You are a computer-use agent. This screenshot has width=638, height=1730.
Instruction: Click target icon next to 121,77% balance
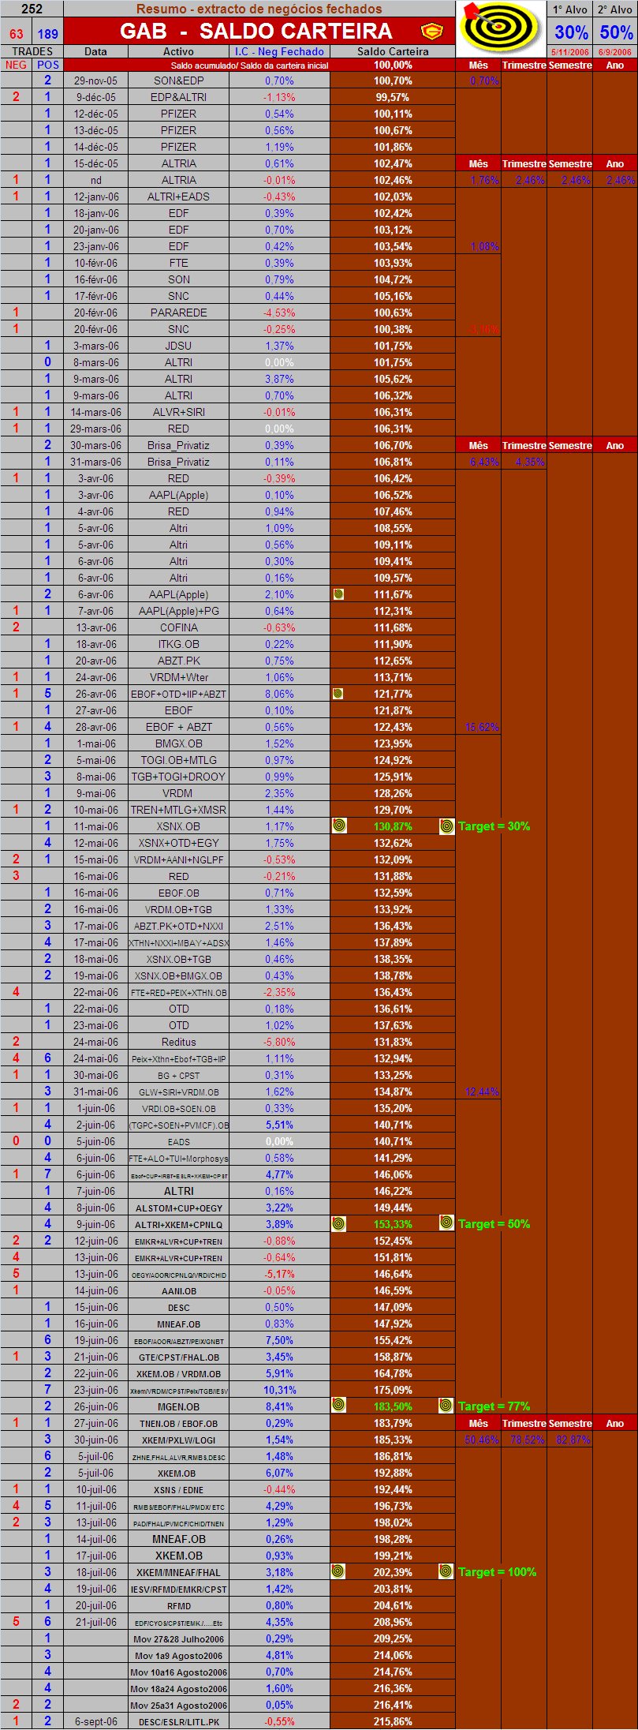coord(338,694)
